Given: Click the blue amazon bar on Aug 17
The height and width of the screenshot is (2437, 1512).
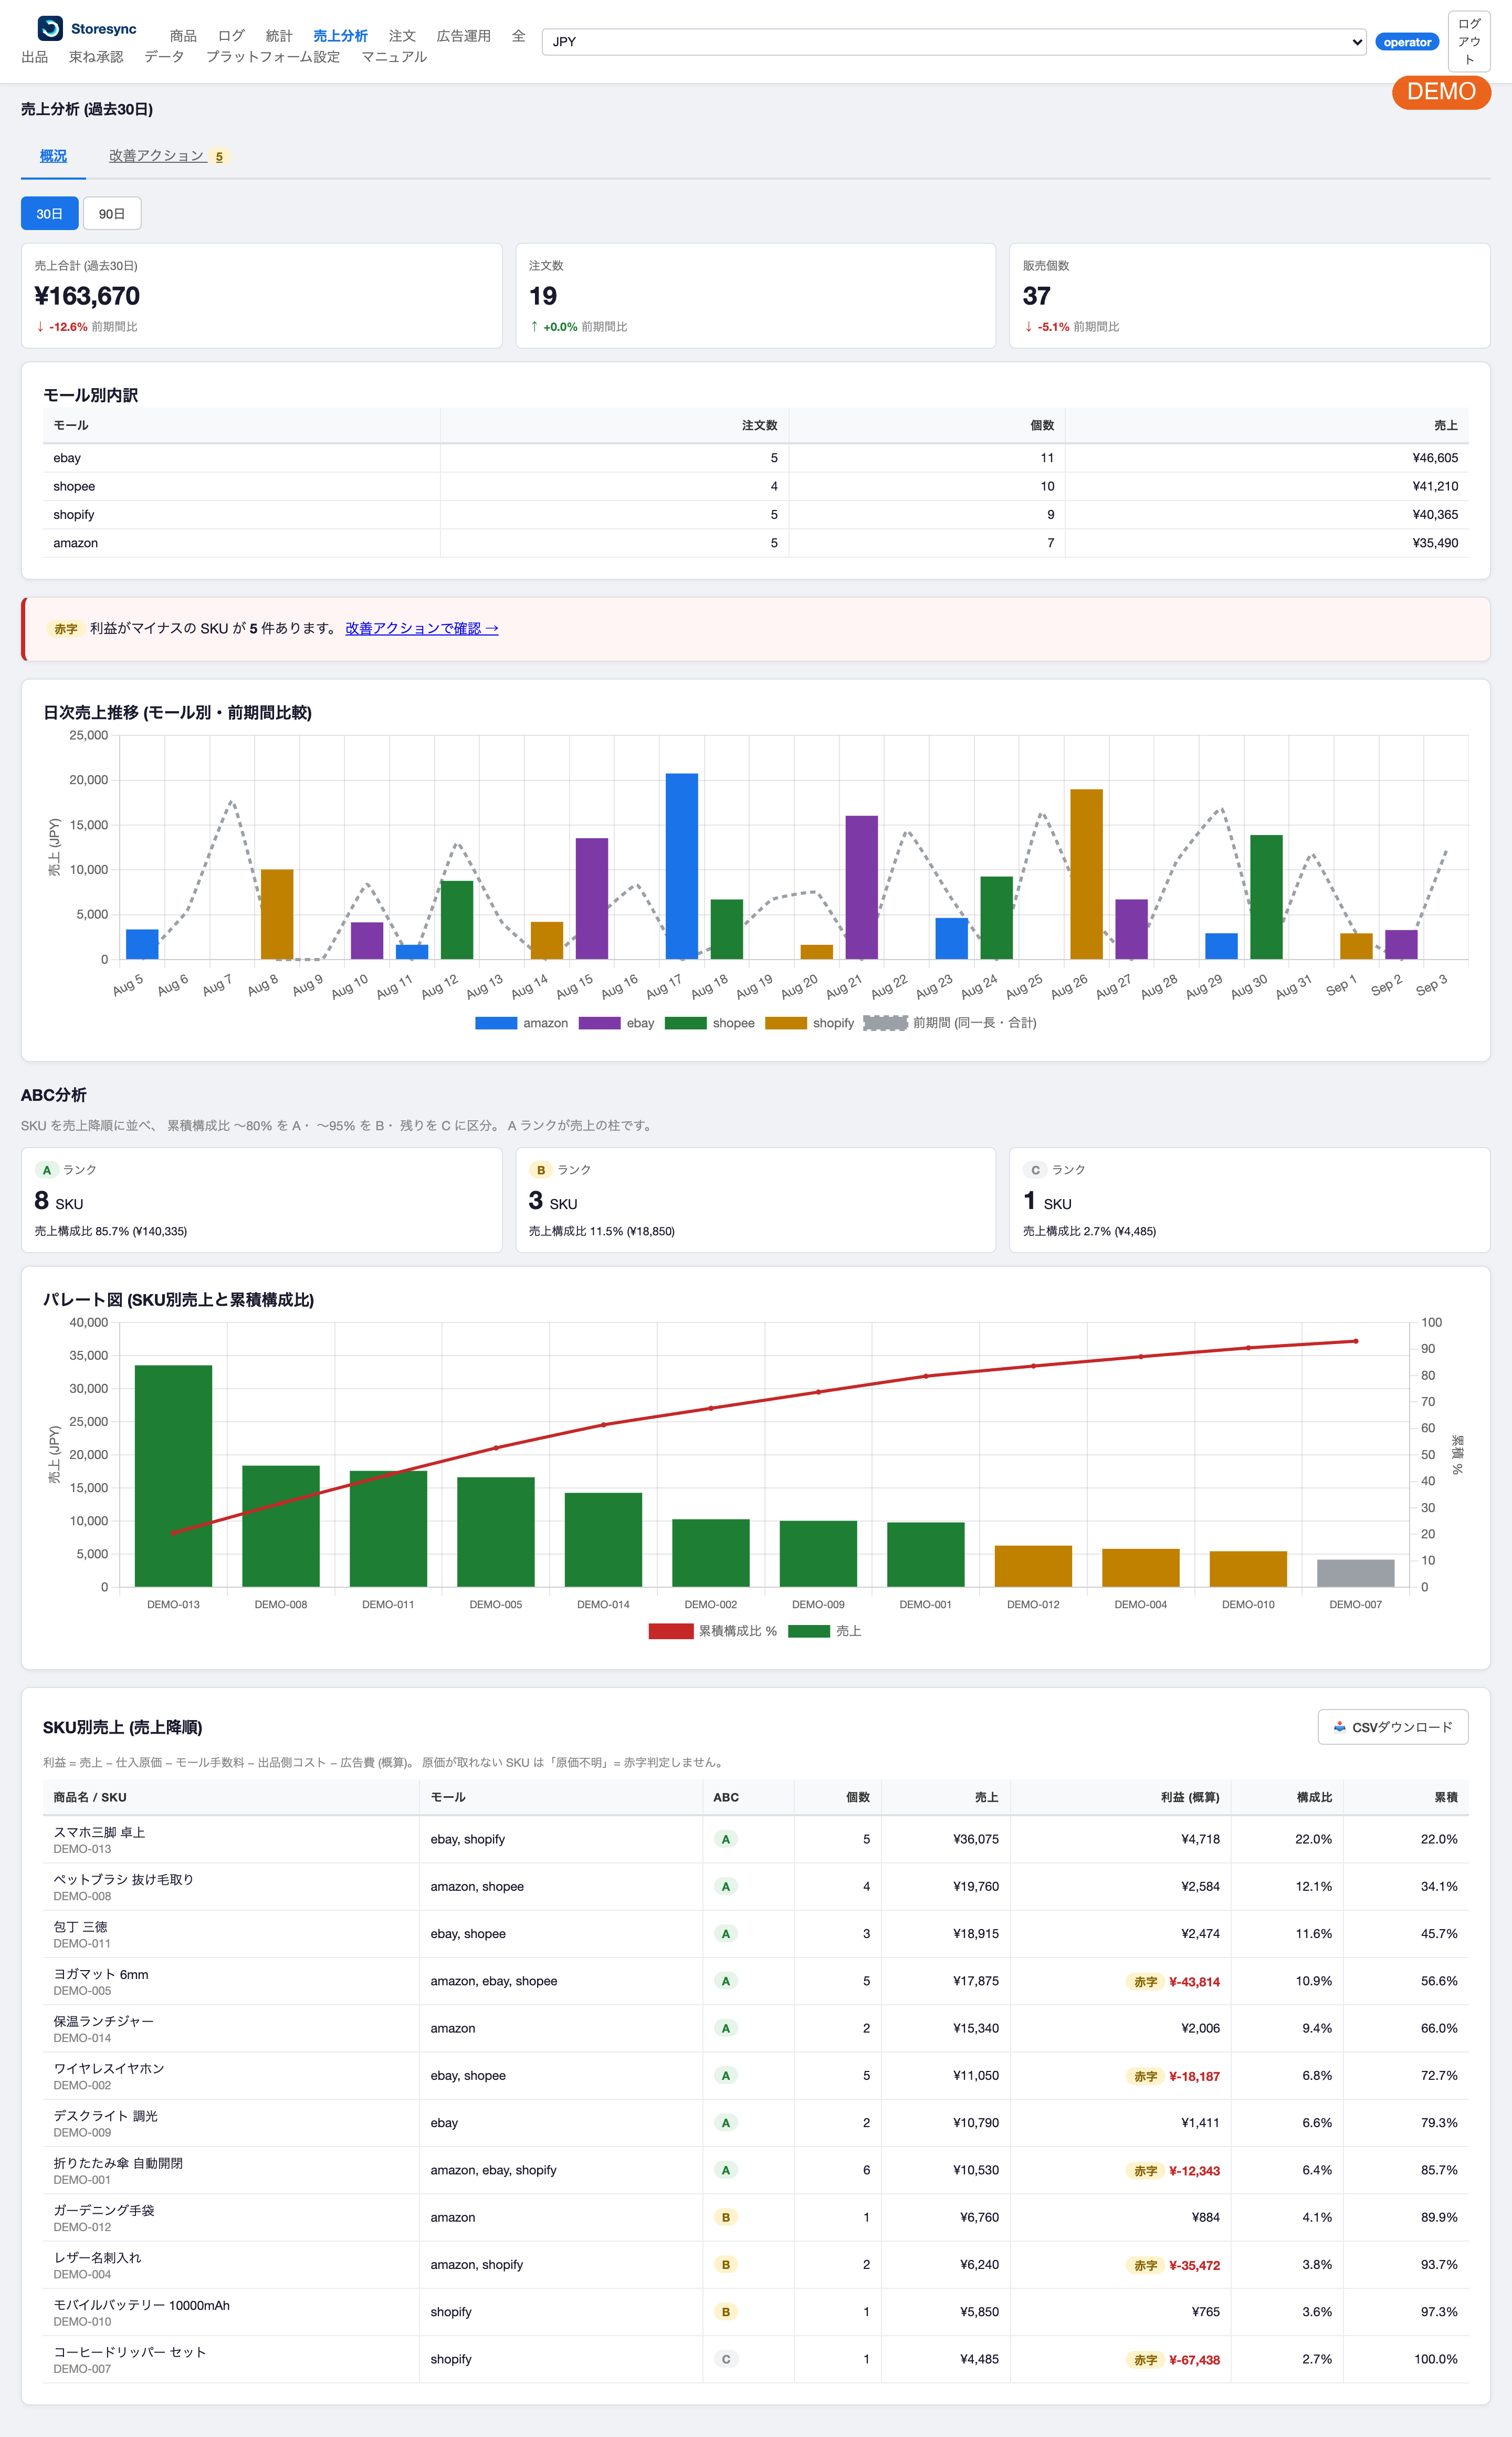Looking at the screenshot, I should [x=682, y=867].
